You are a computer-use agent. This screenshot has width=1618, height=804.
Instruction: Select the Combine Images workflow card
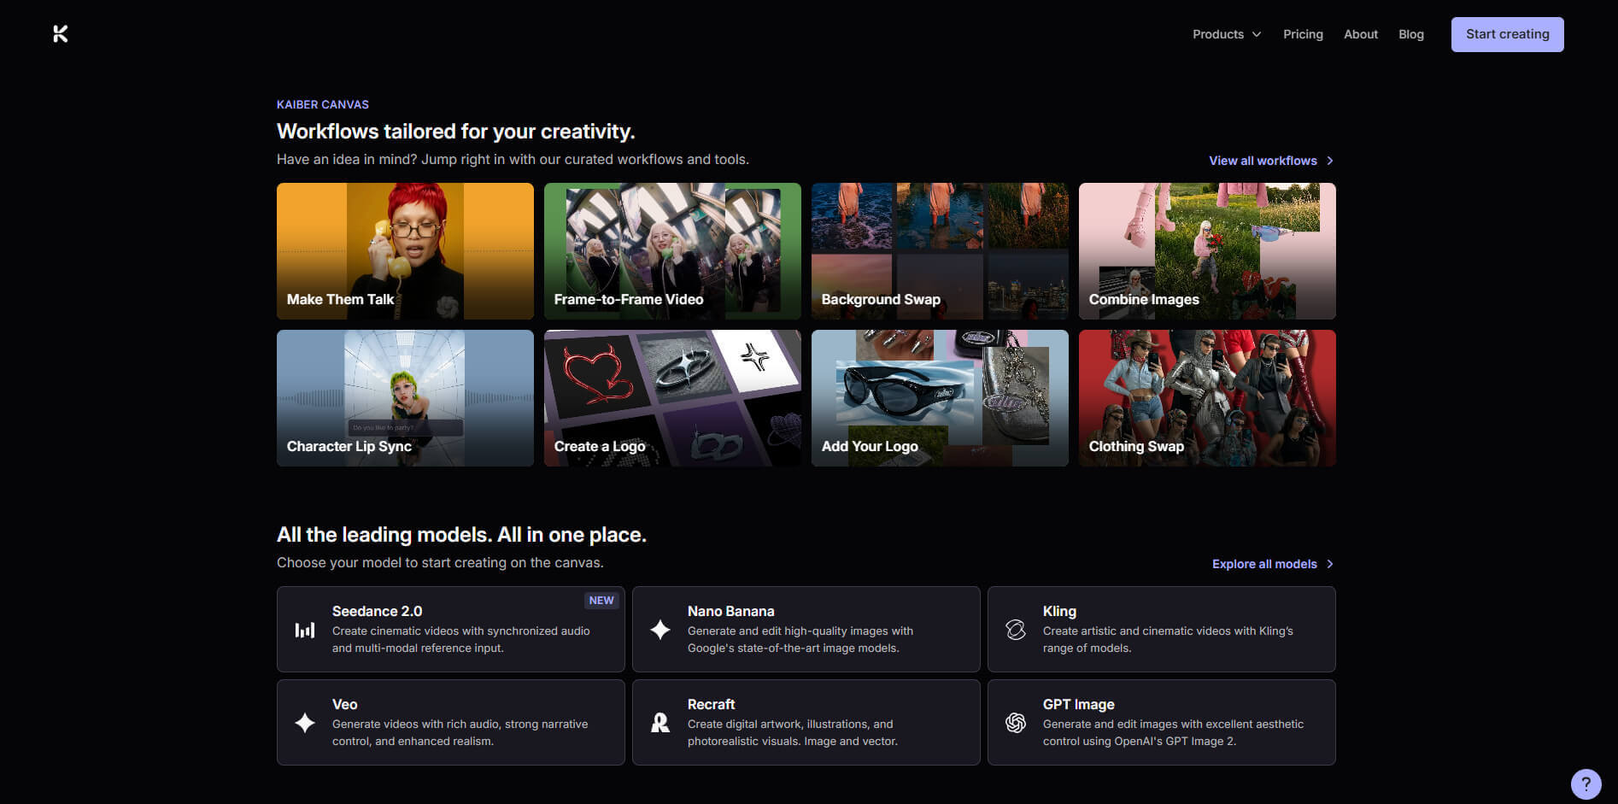tap(1207, 251)
